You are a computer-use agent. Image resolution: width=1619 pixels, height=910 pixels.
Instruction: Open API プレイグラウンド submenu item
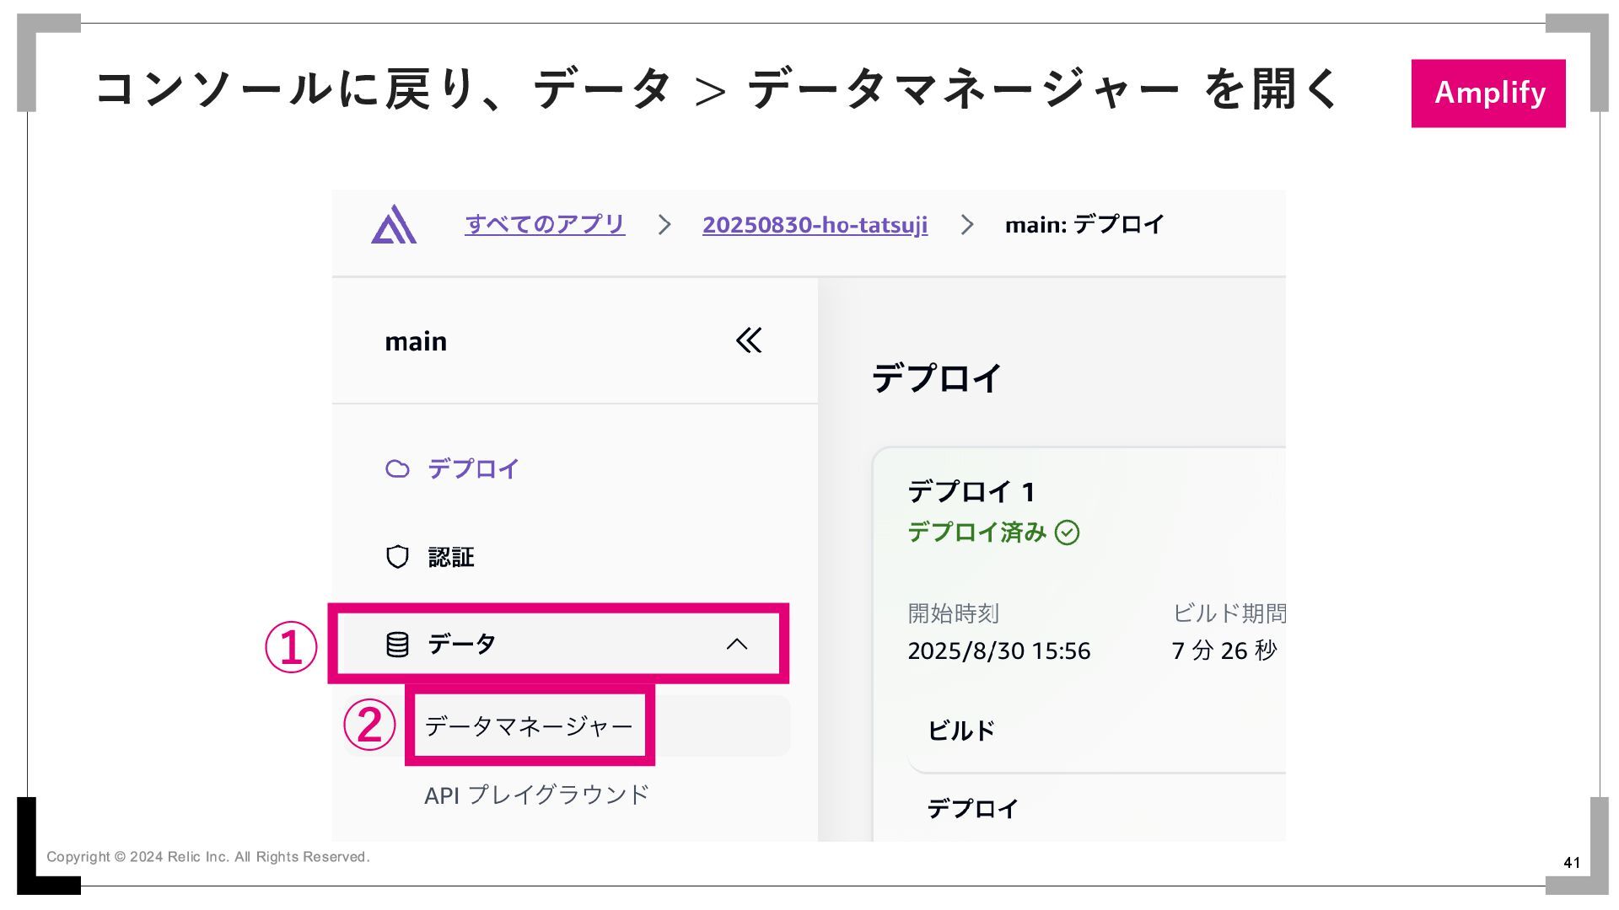[536, 795]
